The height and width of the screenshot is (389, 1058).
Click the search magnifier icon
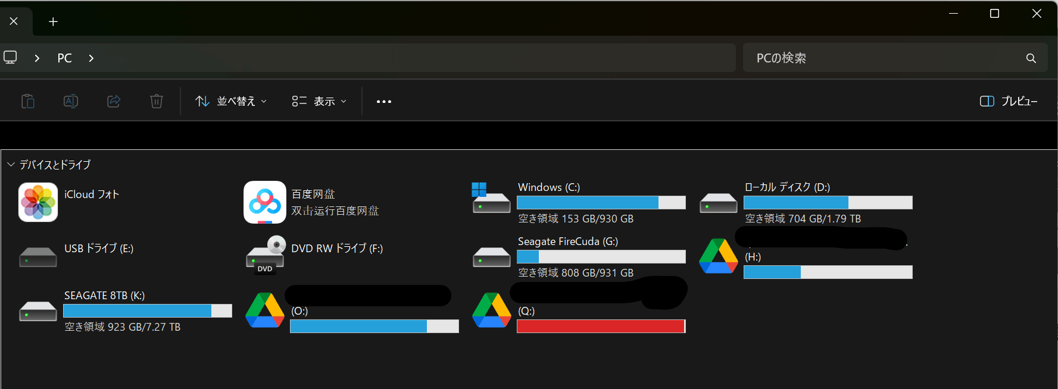[x=1031, y=58]
